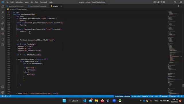Click the OneDrive tray icon
The image size is (184, 104).
click(x=144, y=101)
